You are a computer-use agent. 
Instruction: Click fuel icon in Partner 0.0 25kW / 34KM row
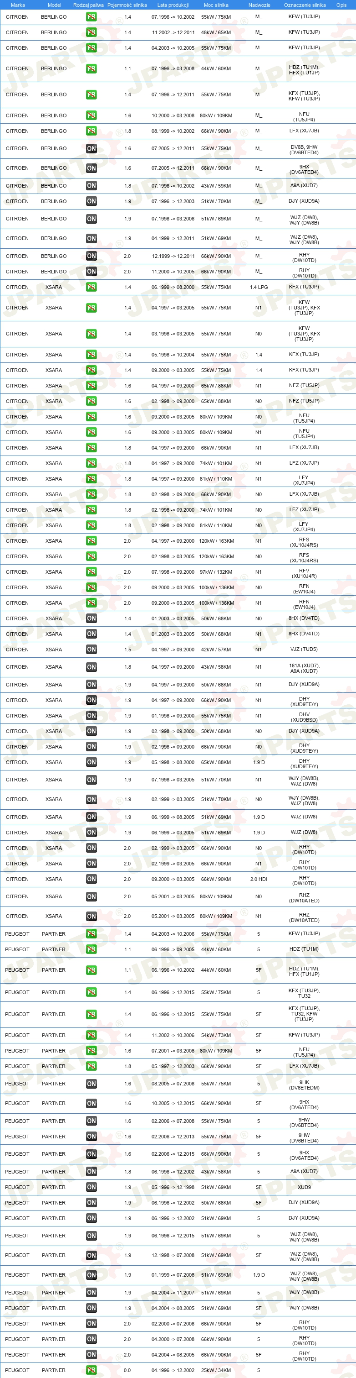[x=91, y=1370]
